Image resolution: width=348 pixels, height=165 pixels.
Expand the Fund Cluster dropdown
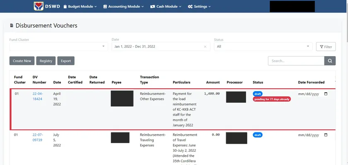click(58, 47)
